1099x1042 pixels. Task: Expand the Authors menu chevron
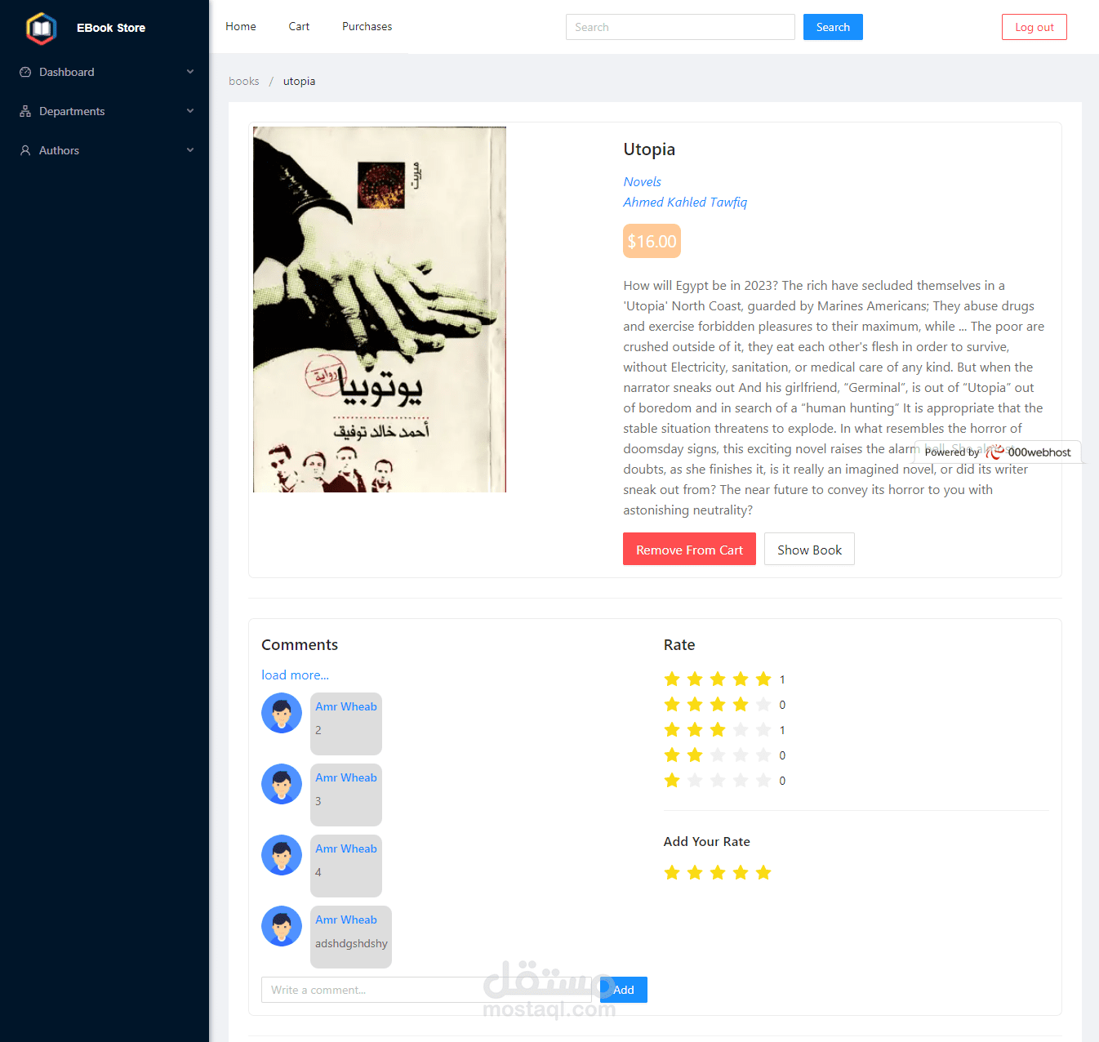[190, 150]
